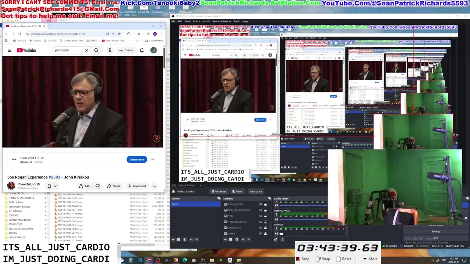Start YouTube voice search microphone
The height and width of the screenshot is (264, 470).
tap(110, 50)
